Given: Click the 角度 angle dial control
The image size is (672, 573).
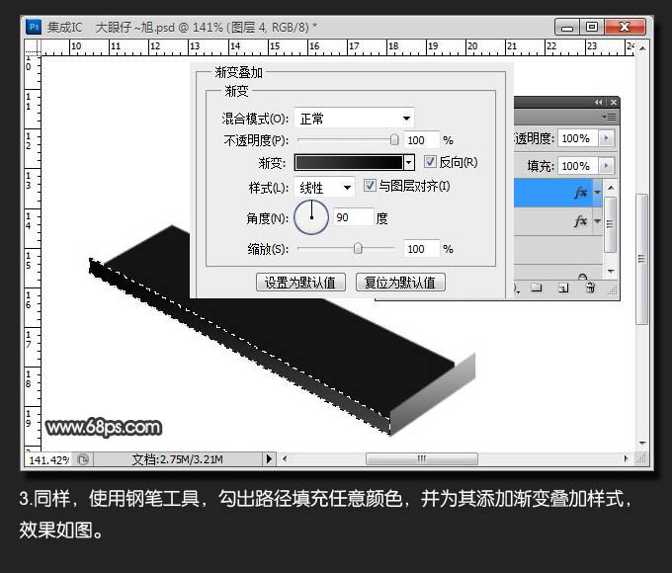Looking at the screenshot, I should tap(311, 217).
